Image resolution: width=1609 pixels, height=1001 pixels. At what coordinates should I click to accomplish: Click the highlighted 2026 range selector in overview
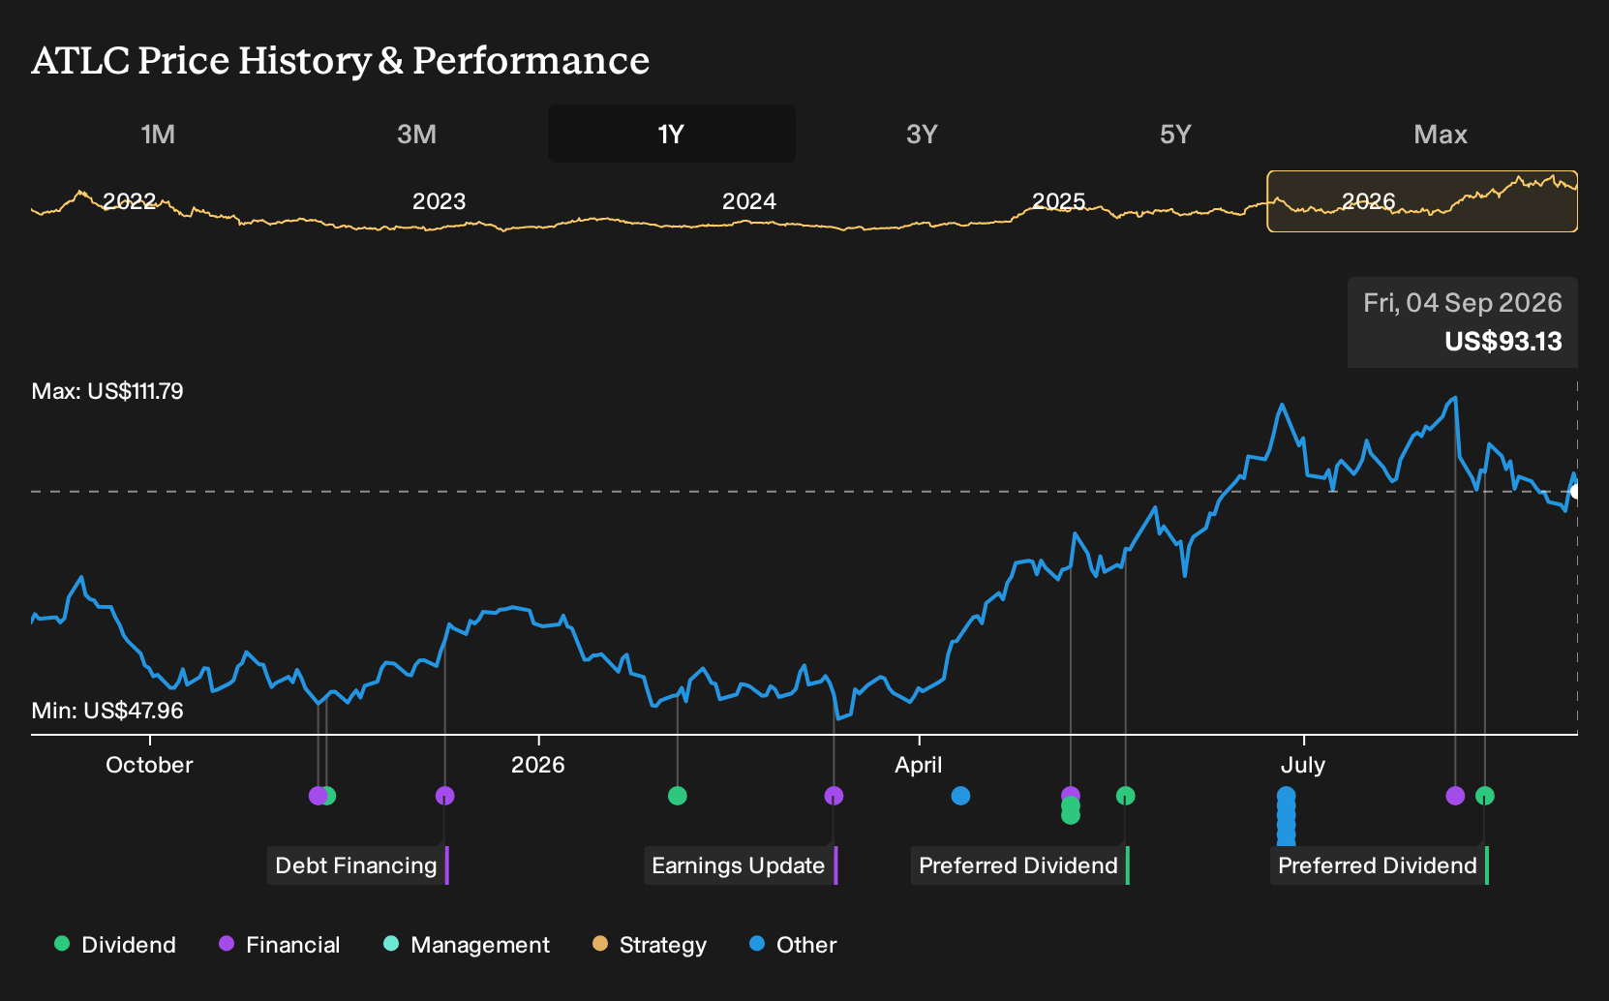[1422, 201]
